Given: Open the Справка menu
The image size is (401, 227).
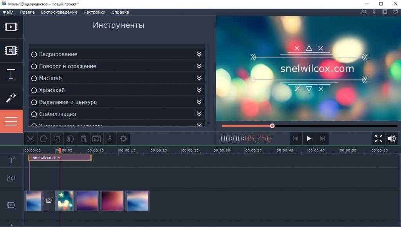Looking at the screenshot, I should [120, 12].
